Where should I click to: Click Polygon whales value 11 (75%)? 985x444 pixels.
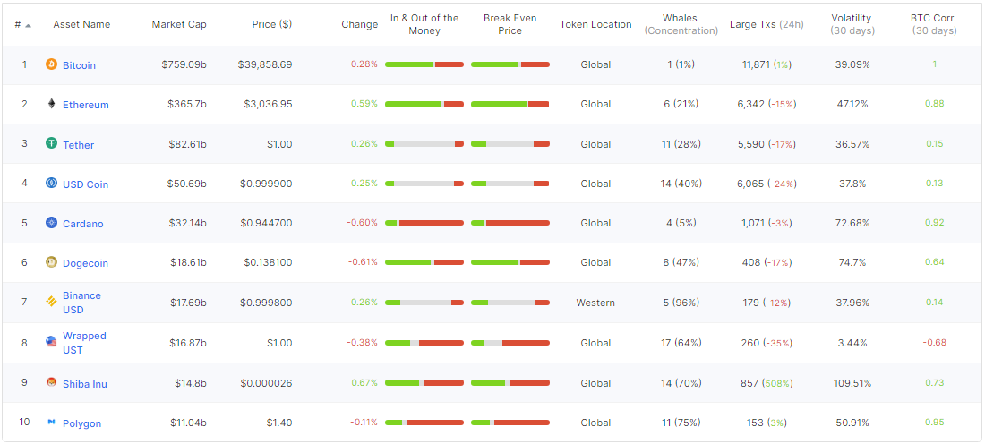pyautogui.click(x=681, y=423)
